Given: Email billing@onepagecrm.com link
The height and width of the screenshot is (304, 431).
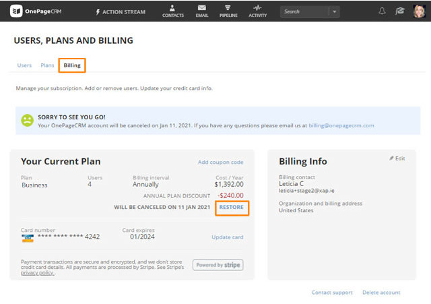Looking at the screenshot, I should (341, 125).
